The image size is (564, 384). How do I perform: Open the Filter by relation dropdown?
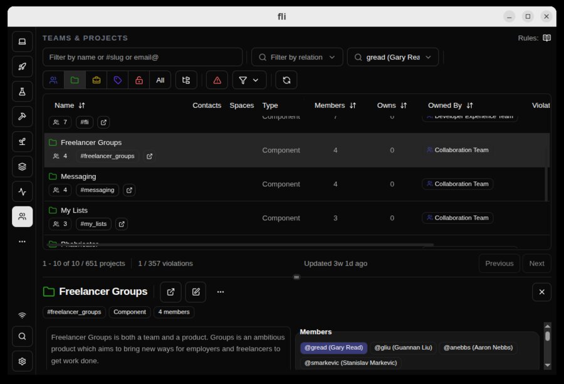point(296,56)
